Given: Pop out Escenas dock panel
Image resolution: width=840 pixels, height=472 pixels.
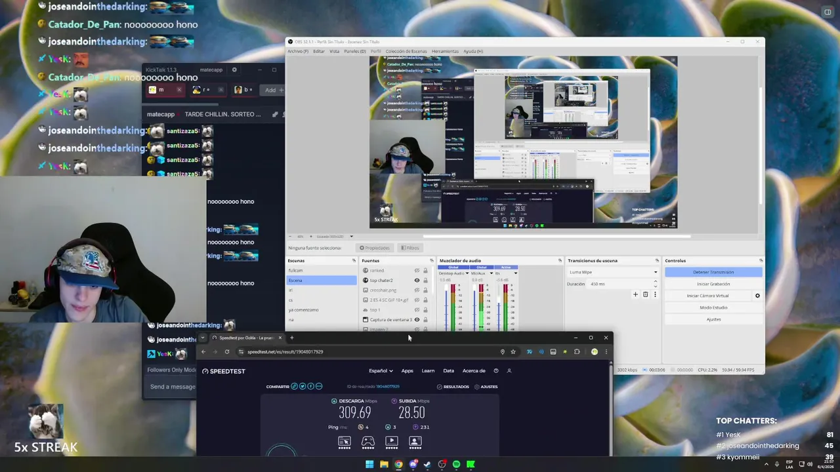Looking at the screenshot, I should pyautogui.click(x=354, y=260).
